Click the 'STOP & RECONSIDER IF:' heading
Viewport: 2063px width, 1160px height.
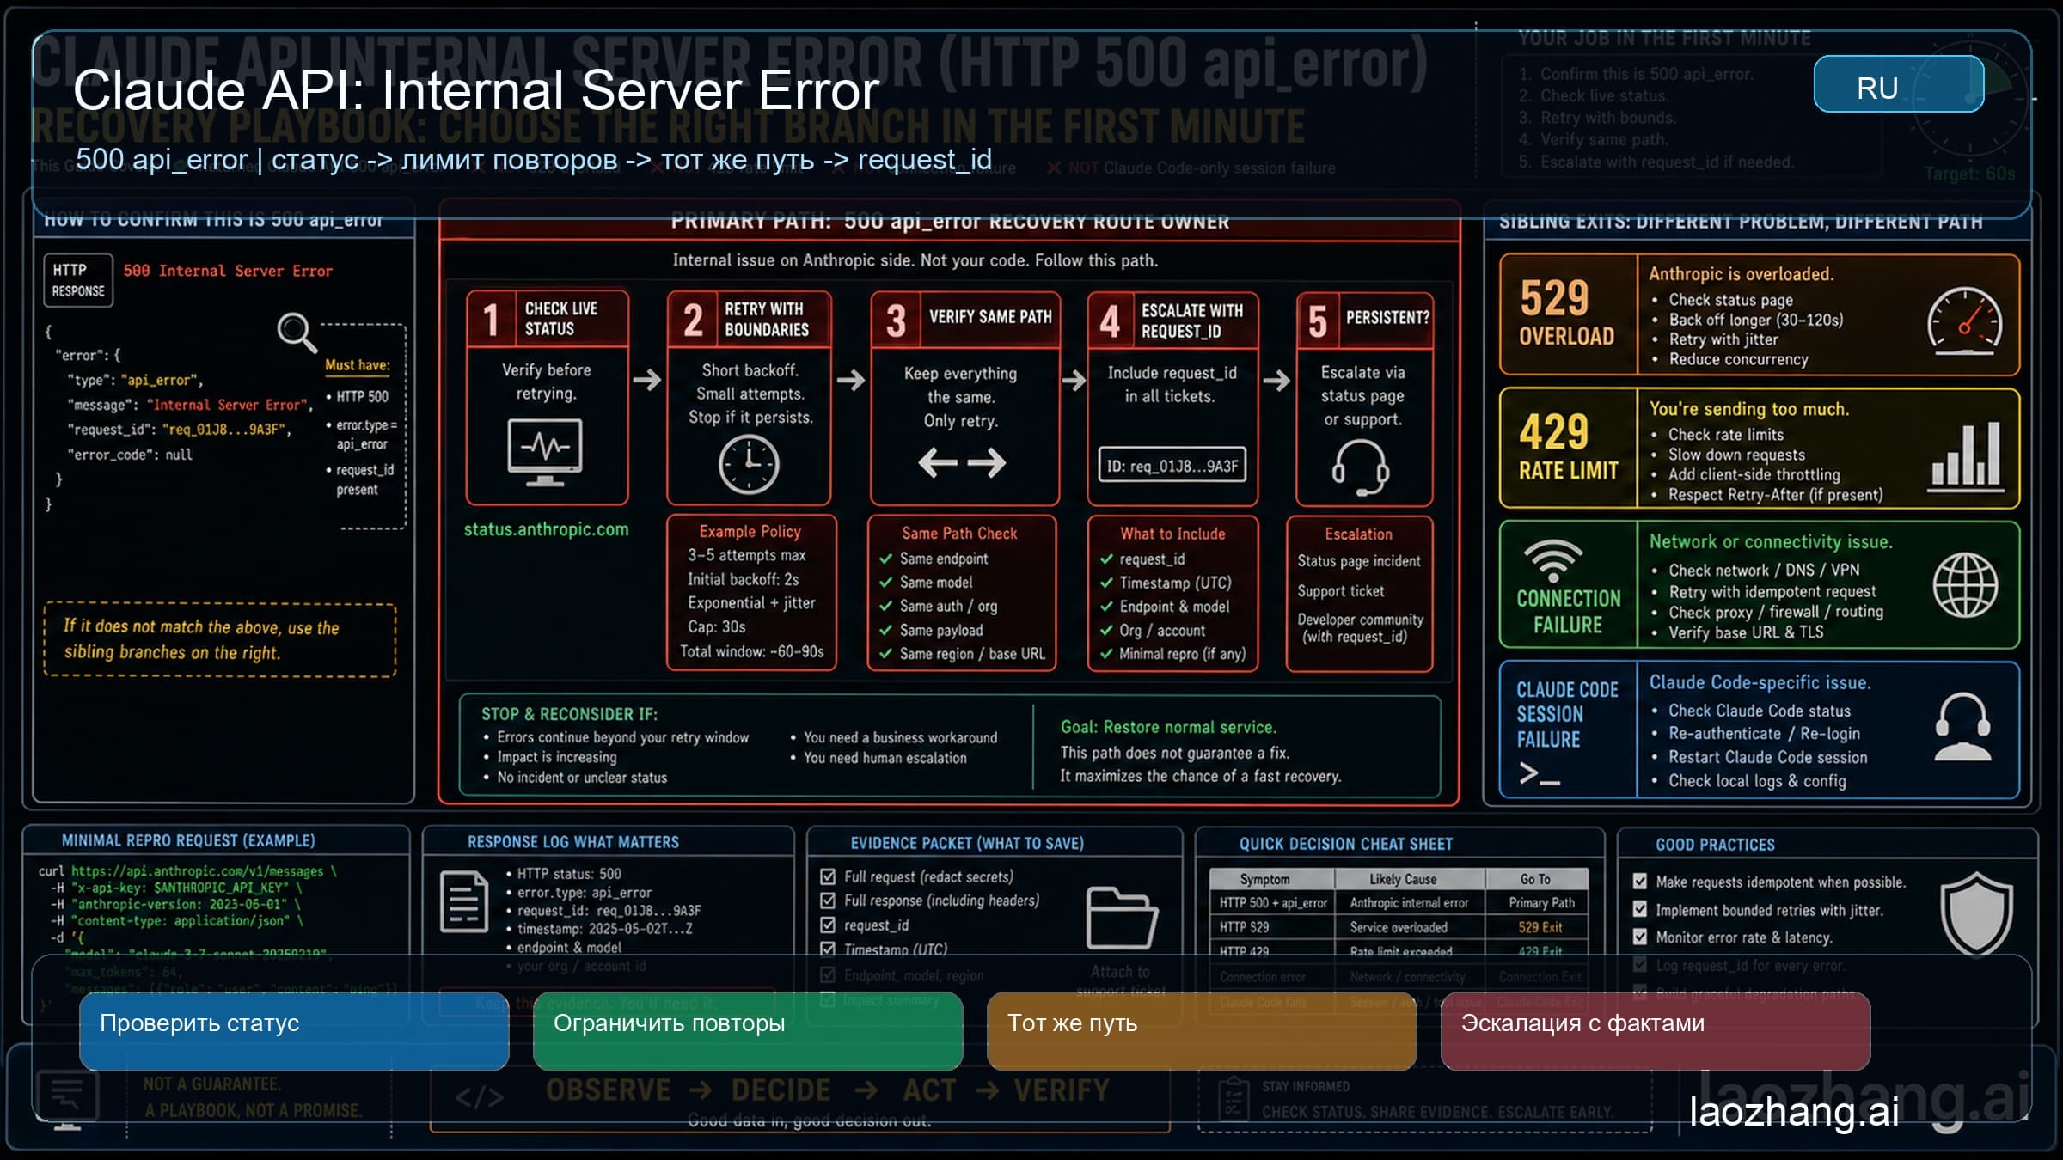569,714
